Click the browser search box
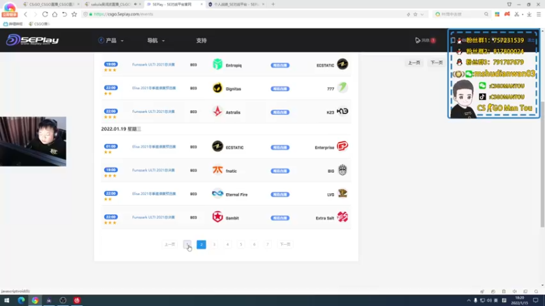The image size is (545, 306). coord(462,14)
